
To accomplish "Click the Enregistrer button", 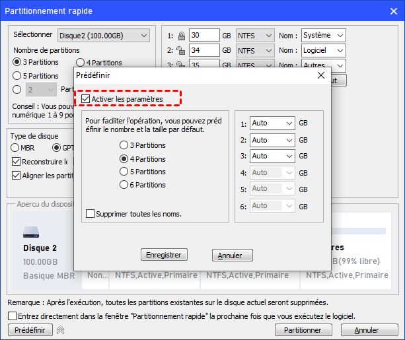I will [x=164, y=255].
